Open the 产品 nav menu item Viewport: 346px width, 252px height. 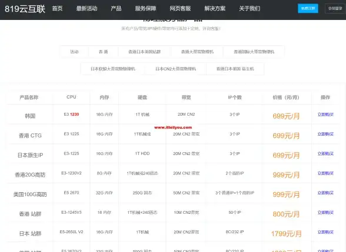(x=116, y=9)
